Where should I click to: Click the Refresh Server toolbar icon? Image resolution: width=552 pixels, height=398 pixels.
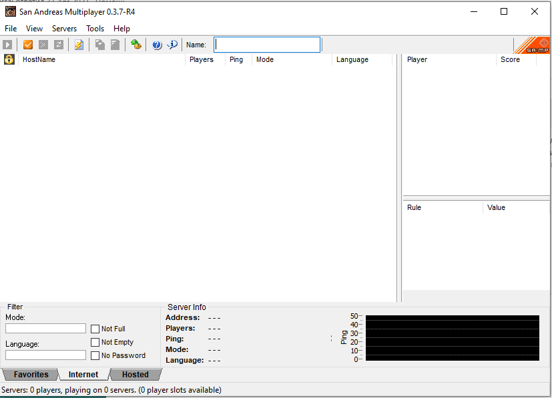coord(59,45)
